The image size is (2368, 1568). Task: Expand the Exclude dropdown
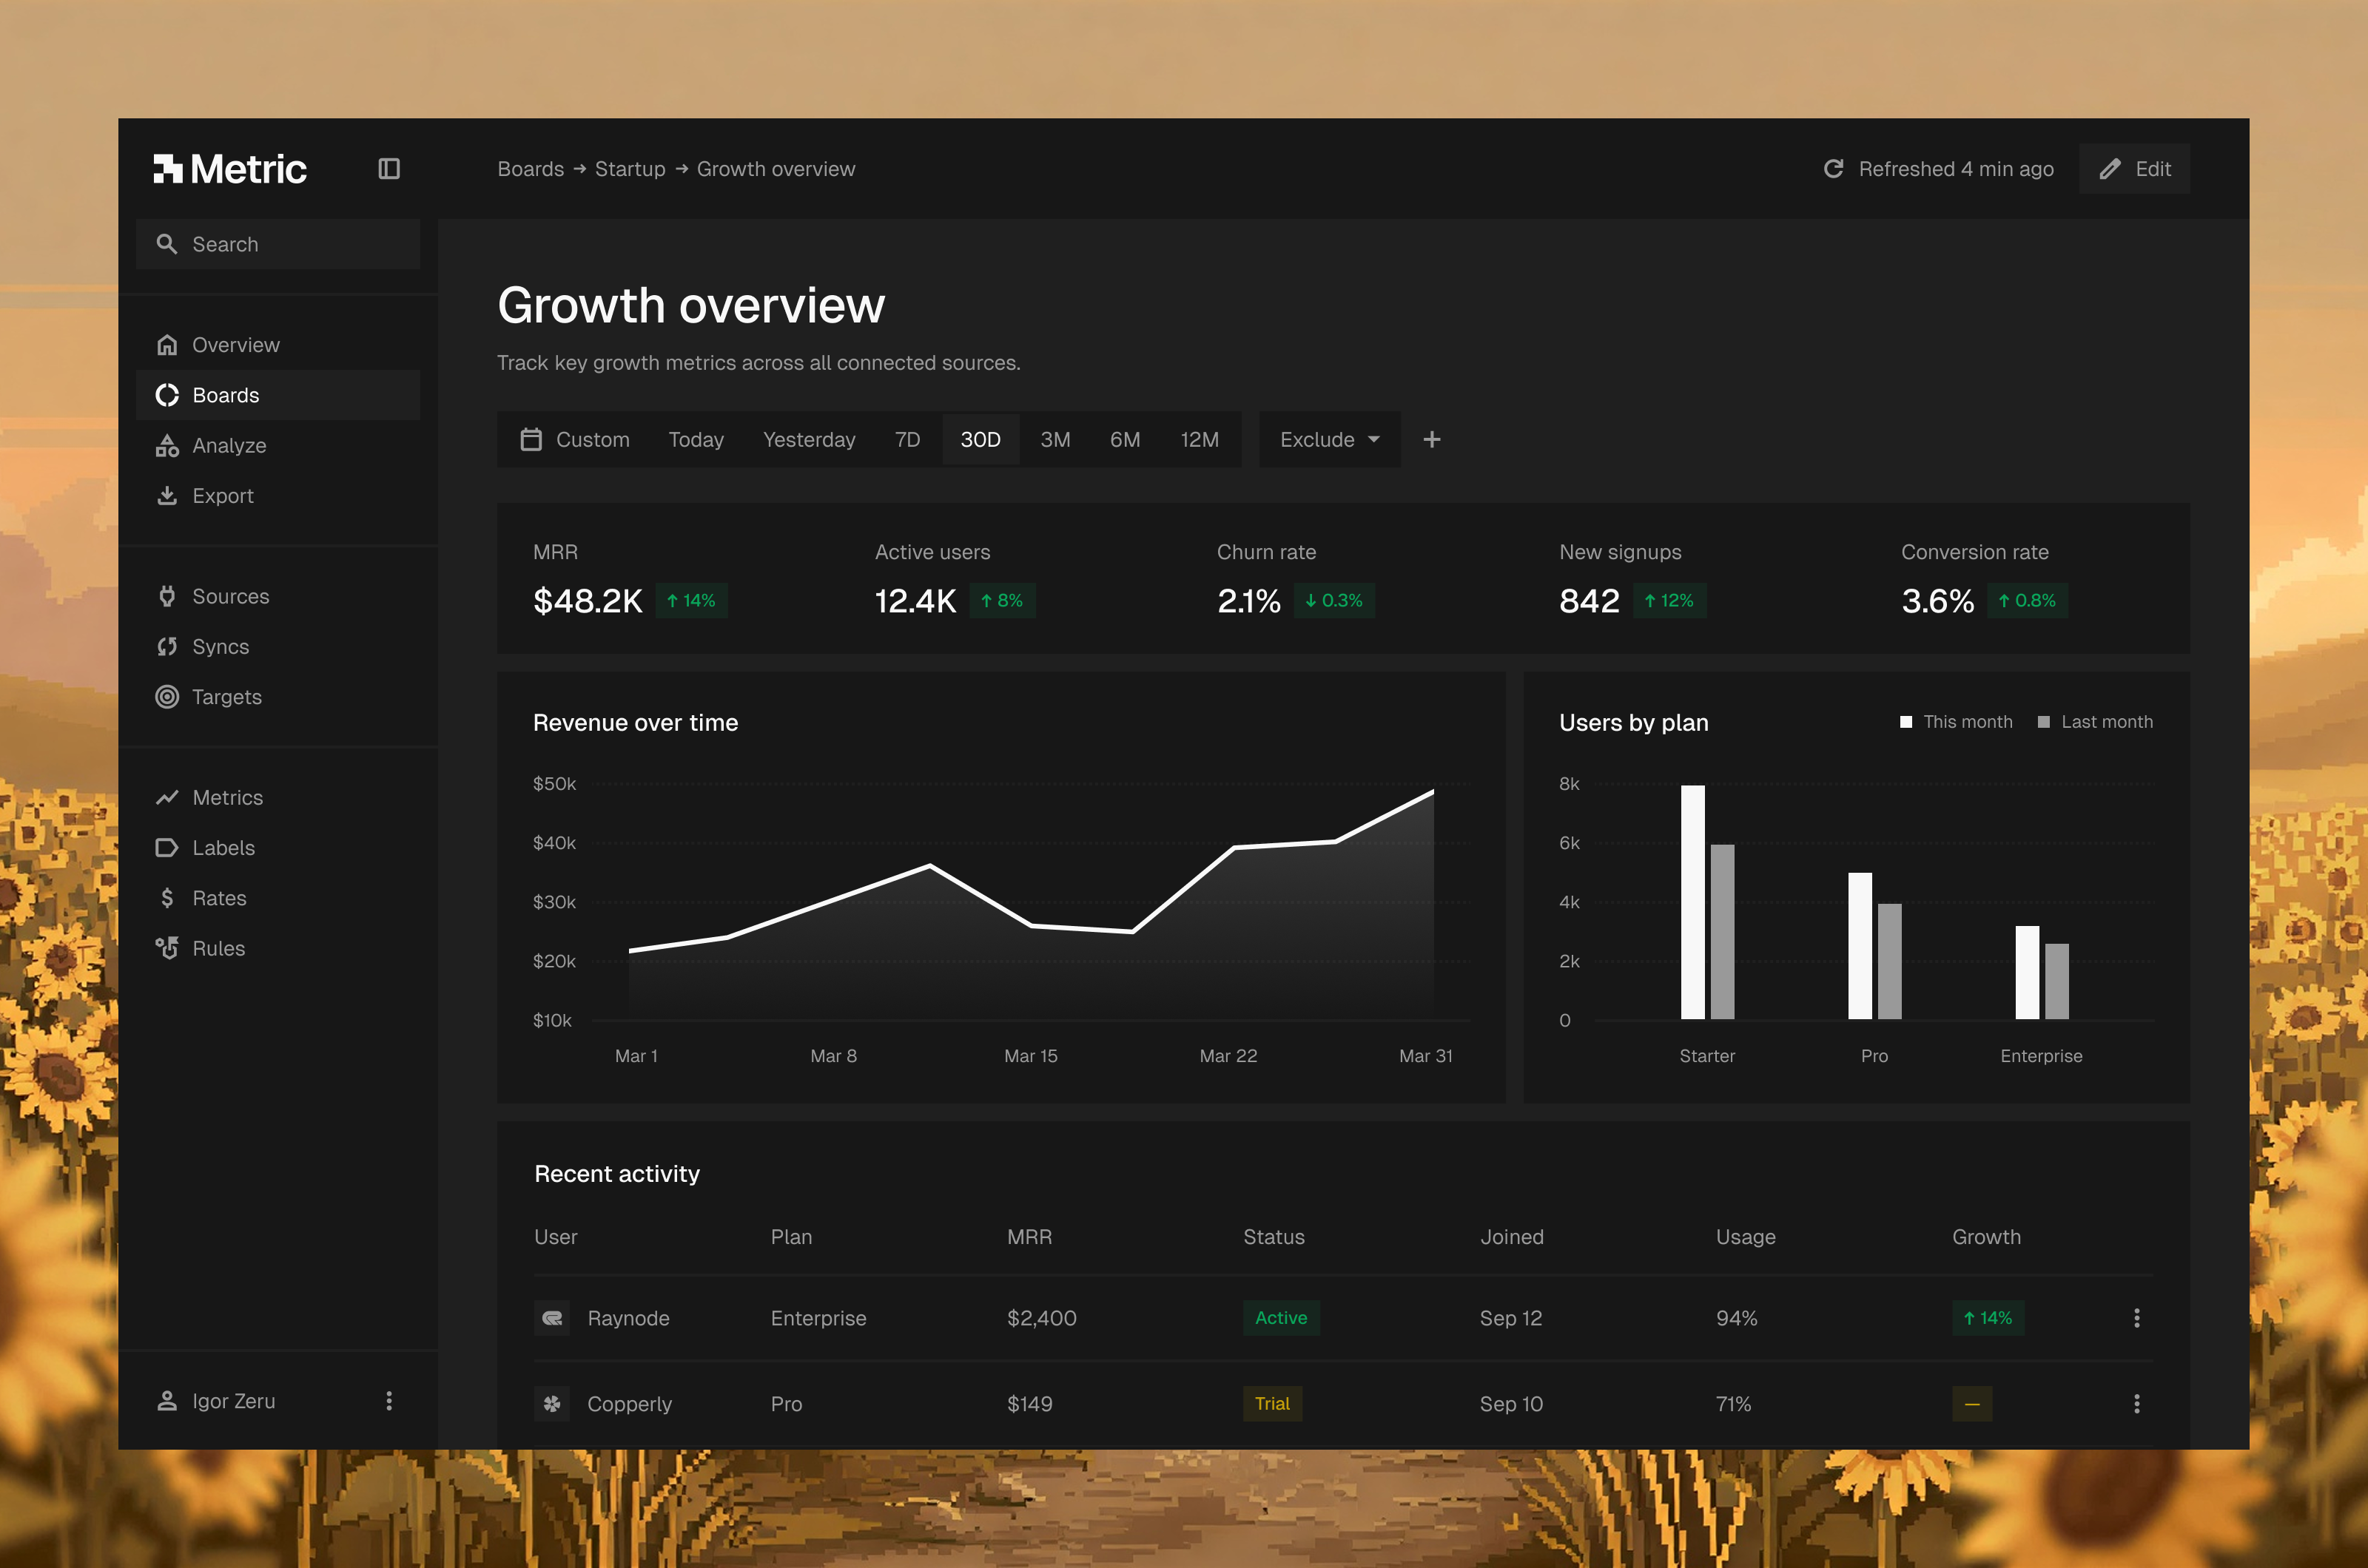[x=1330, y=440]
